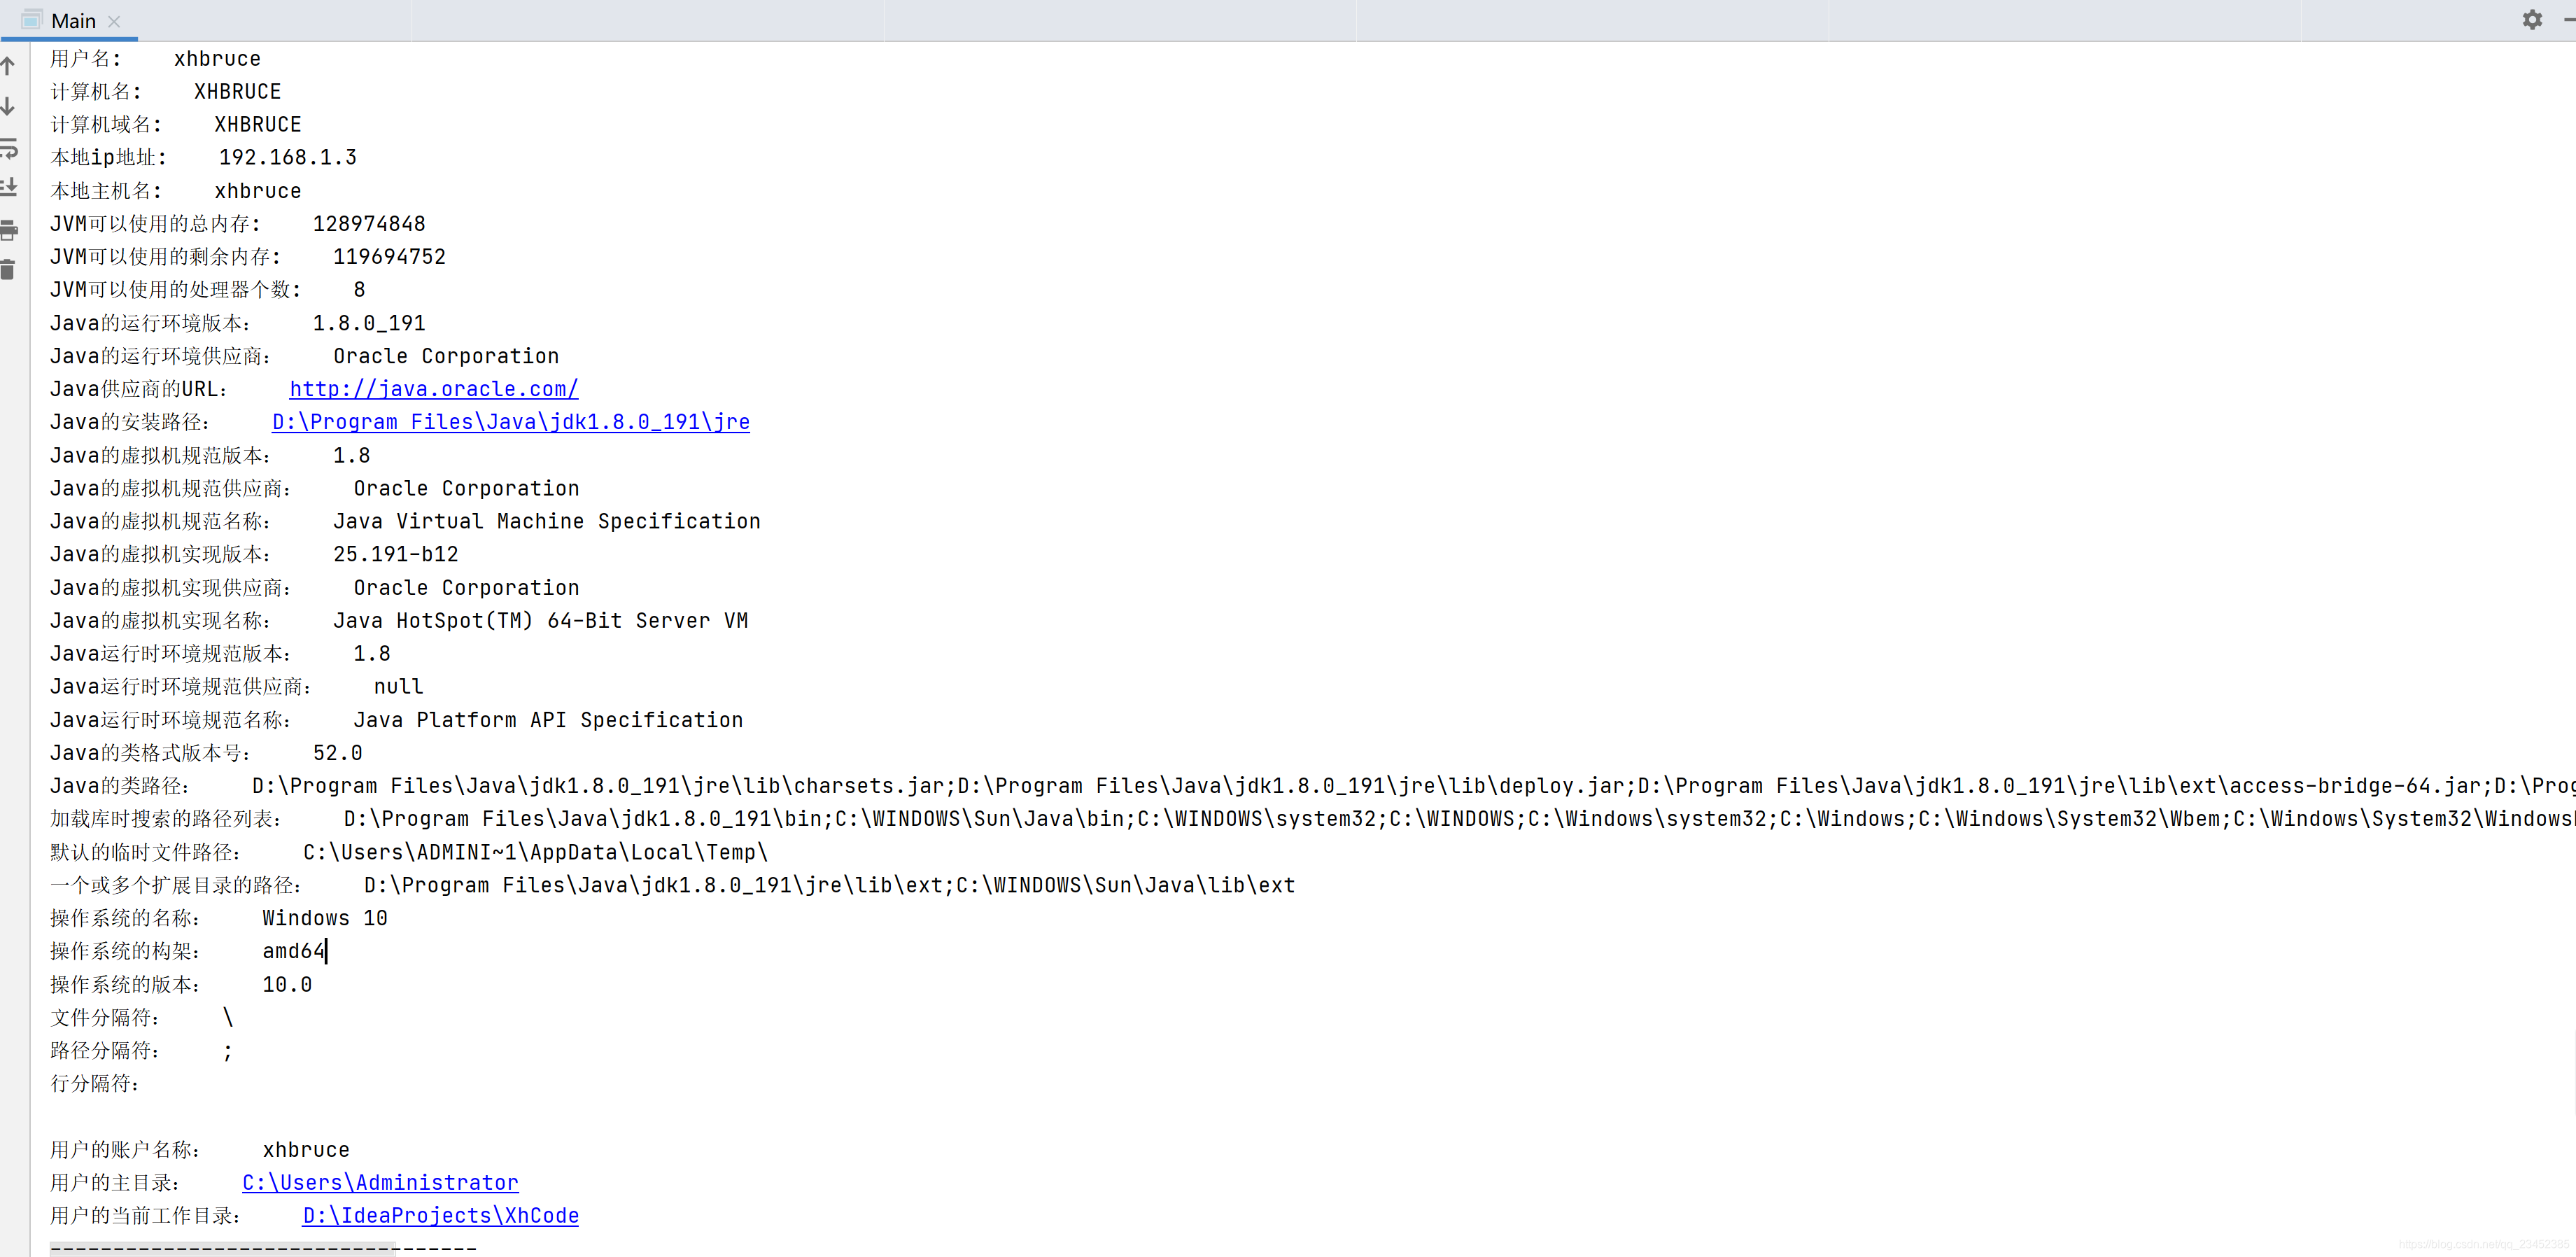Click the text Java Virtual Machine Specification
The image size is (2576, 1257).
[x=546, y=521]
